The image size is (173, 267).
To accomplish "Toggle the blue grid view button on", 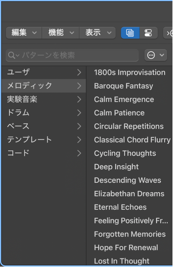I will coord(130,33).
